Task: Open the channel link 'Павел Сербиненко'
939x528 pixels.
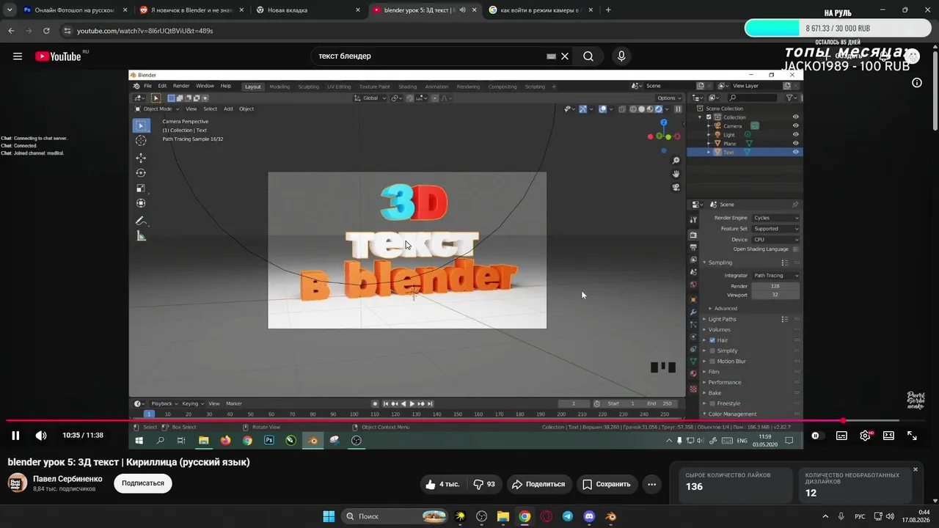Action: click(67, 479)
